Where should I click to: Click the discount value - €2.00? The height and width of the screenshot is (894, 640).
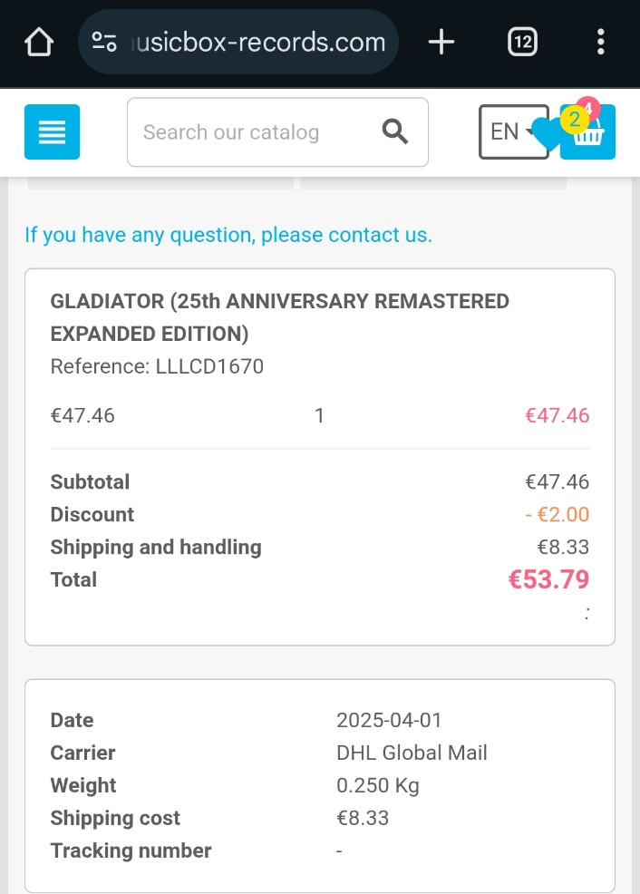coord(557,514)
